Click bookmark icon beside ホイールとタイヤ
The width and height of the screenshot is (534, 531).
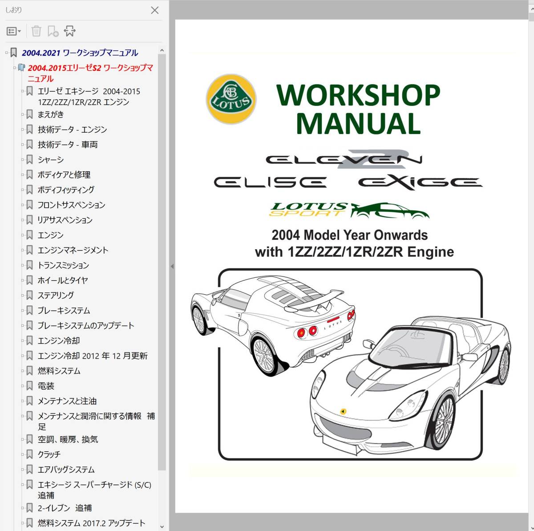point(30,280)
